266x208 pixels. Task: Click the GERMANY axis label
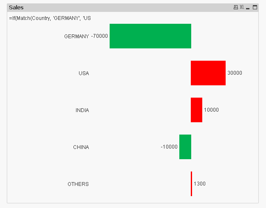(x=76, y=37)
